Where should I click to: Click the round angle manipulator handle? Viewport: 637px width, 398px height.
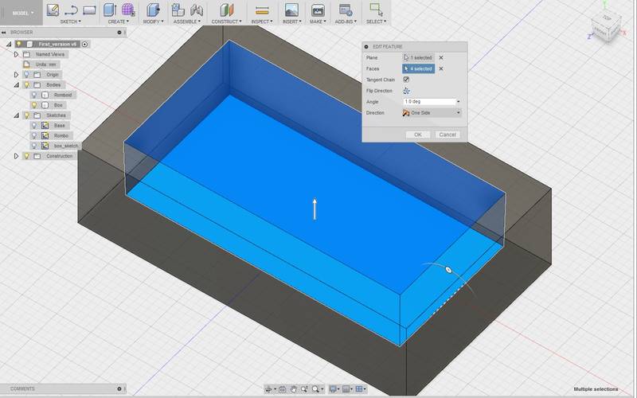pyautogui.click(x=448, y=270)
